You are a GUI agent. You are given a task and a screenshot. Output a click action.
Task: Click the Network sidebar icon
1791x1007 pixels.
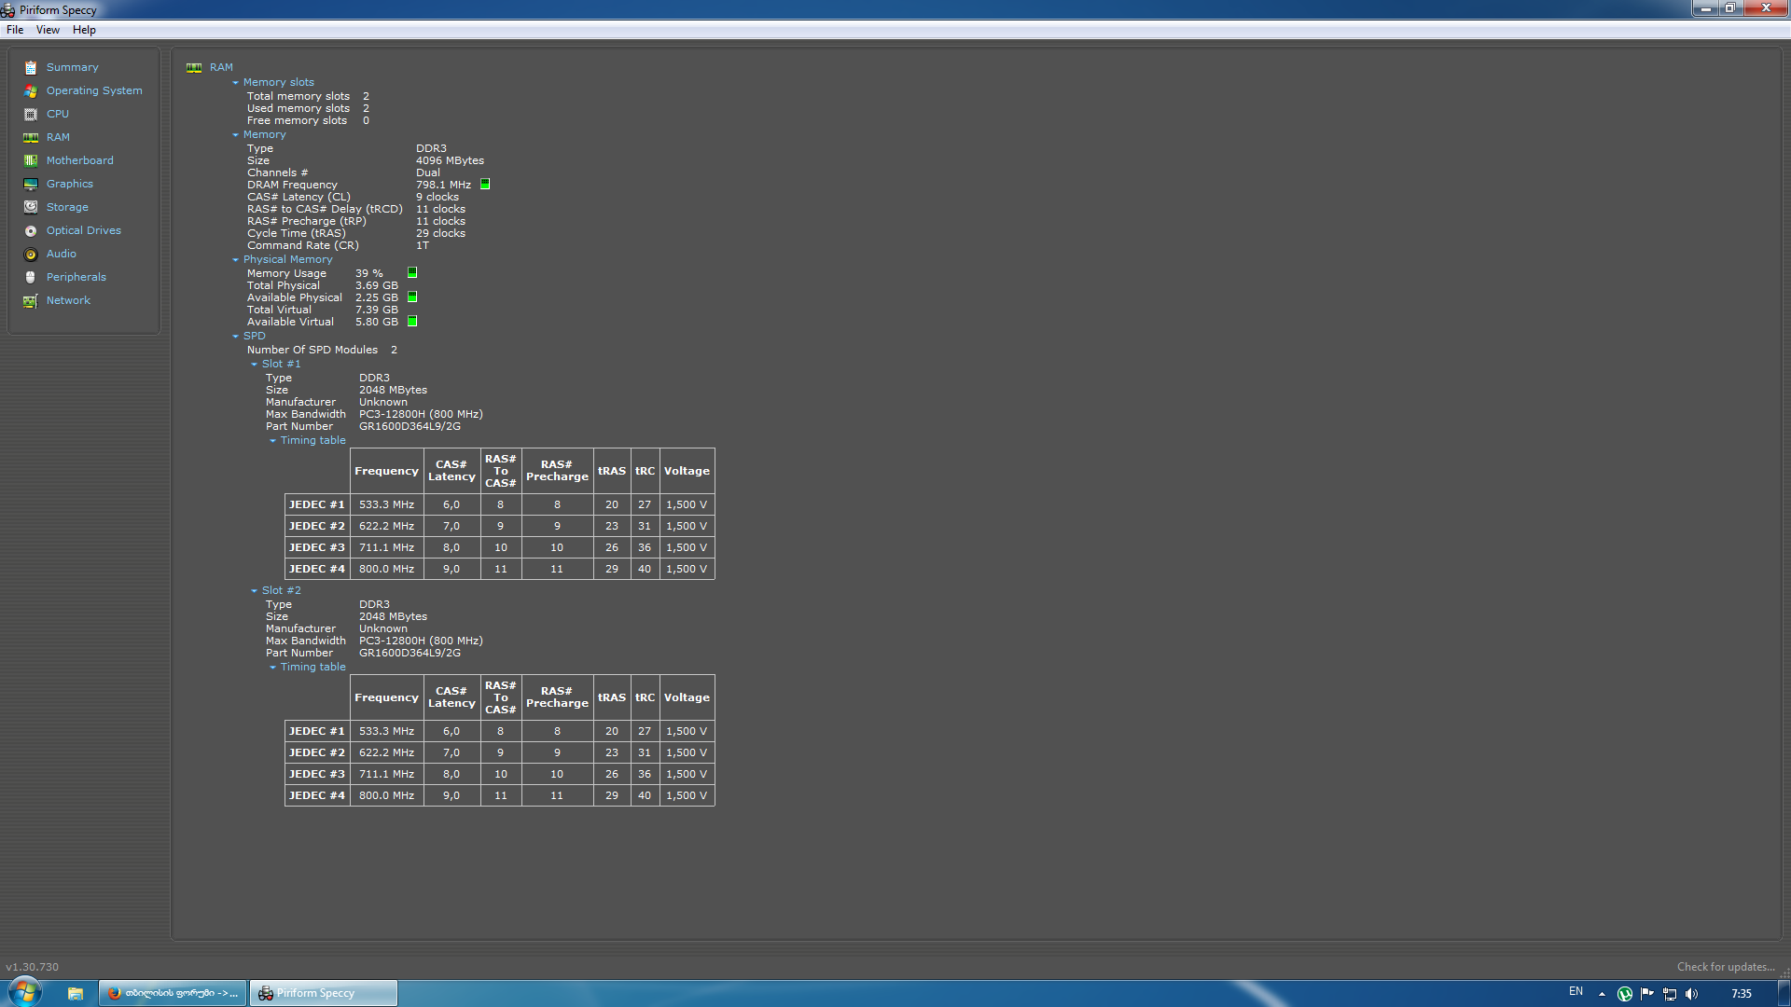click(31, 300)
